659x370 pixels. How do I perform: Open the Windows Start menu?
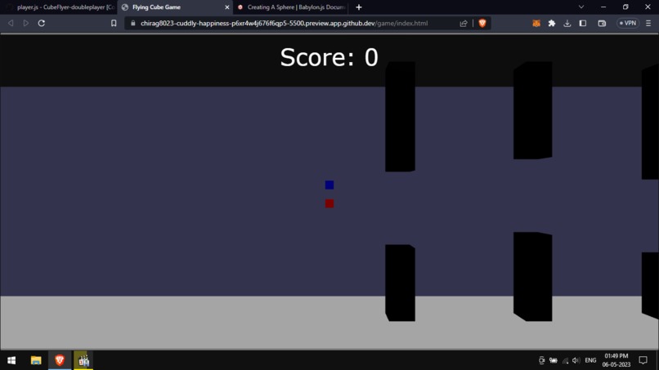click(x=11, y=360)
